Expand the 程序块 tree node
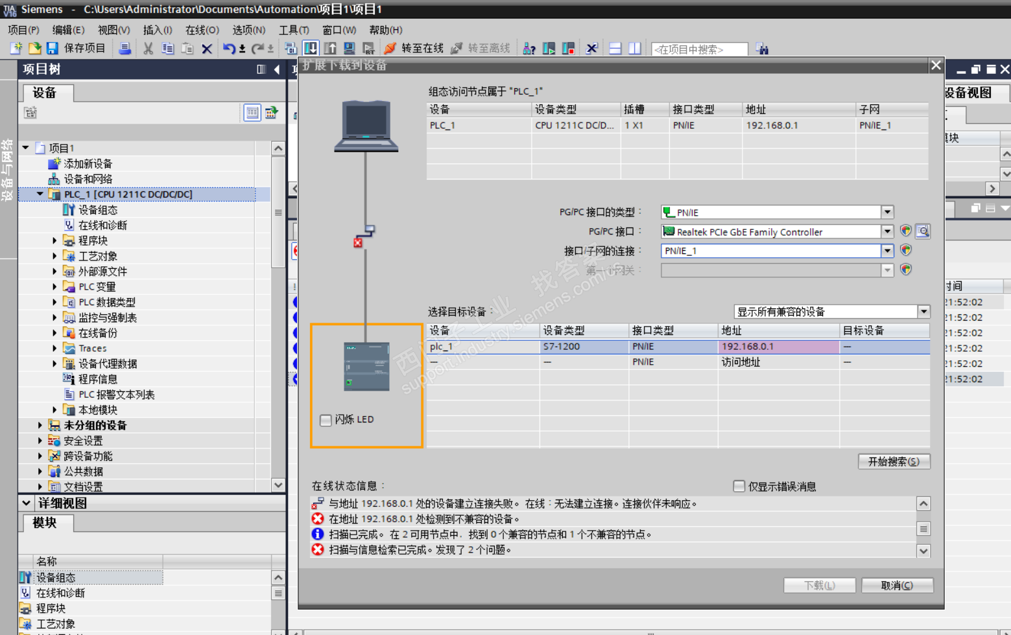1011x635 pixels. pos(54,240)
